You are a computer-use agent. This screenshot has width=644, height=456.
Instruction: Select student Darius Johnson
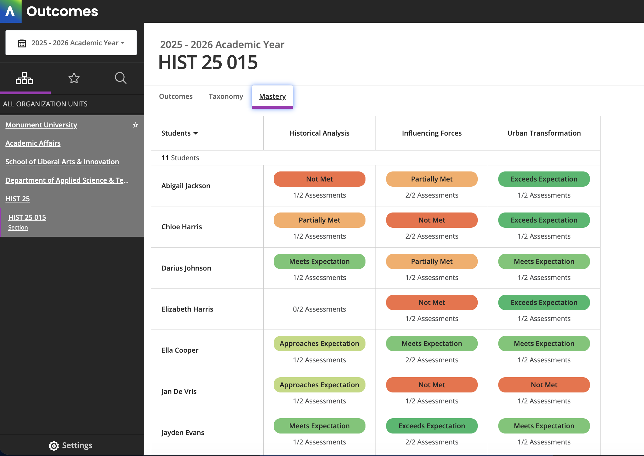[x=186, y=268]
